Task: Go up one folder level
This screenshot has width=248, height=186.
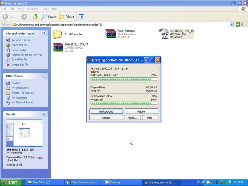Action: coord(36,17)
